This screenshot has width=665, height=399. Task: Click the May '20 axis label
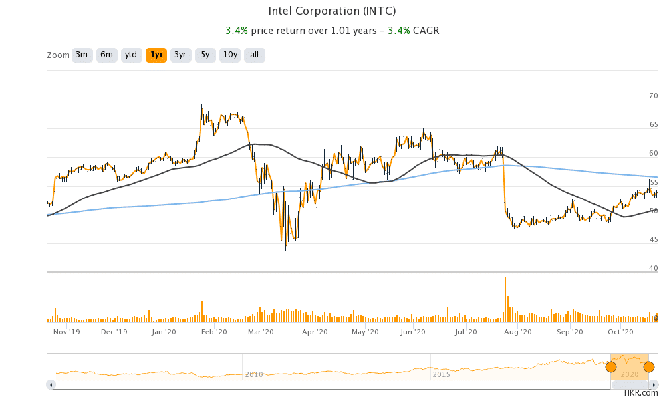tap(365, 332)
